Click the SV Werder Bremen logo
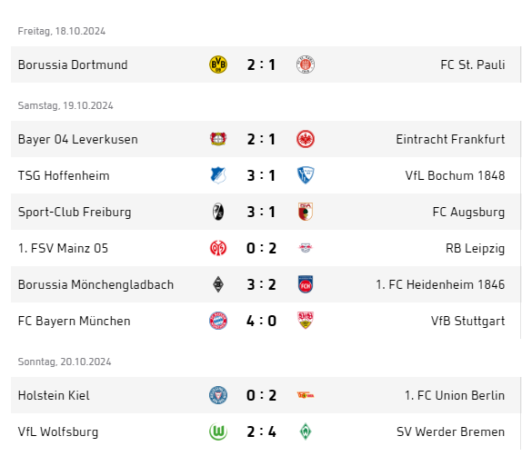 (306, 431)
